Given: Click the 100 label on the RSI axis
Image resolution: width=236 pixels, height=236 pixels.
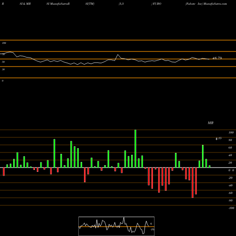Looking at the screenshot, I should click(4, 43).
